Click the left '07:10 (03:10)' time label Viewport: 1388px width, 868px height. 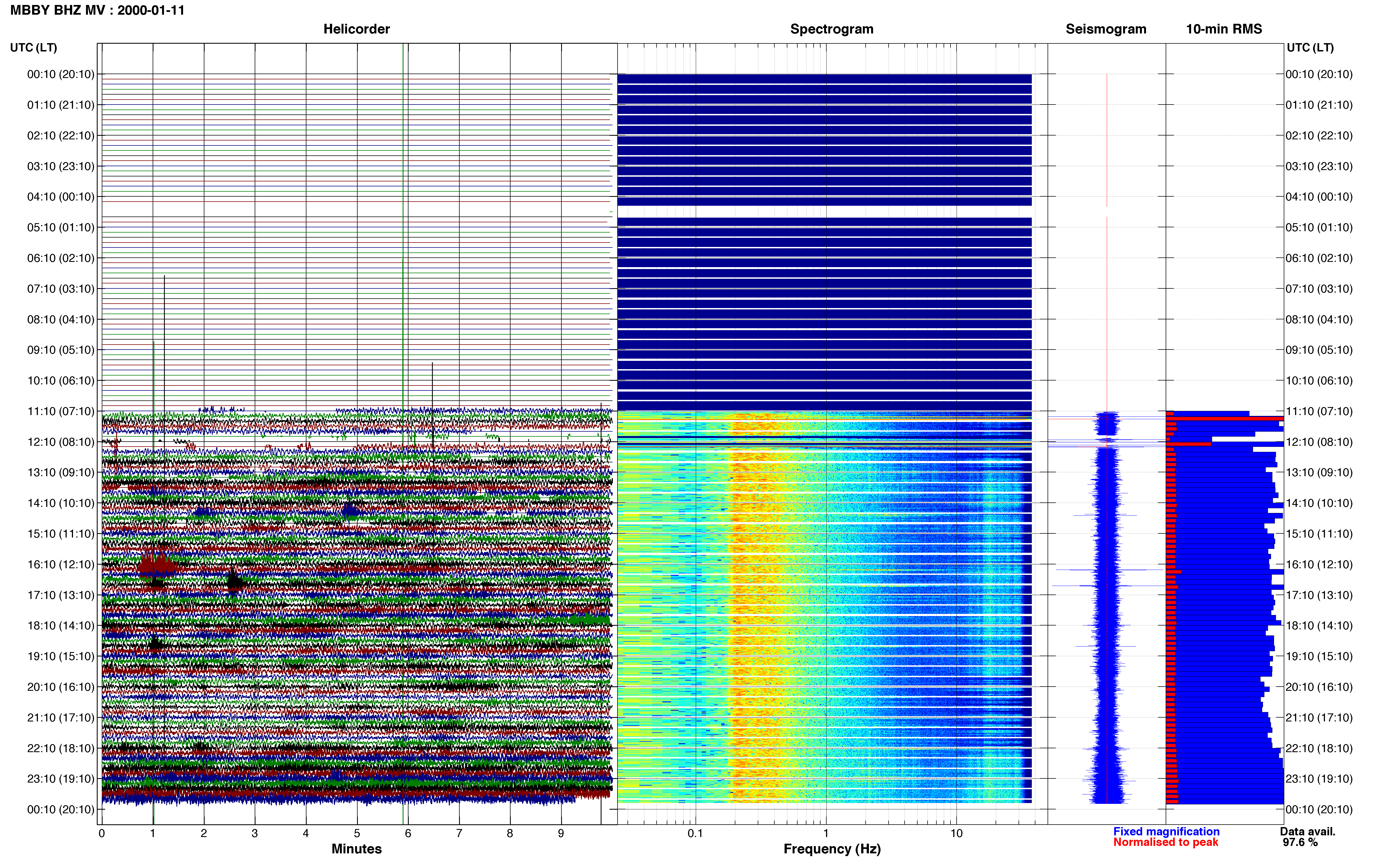(61, 289)
